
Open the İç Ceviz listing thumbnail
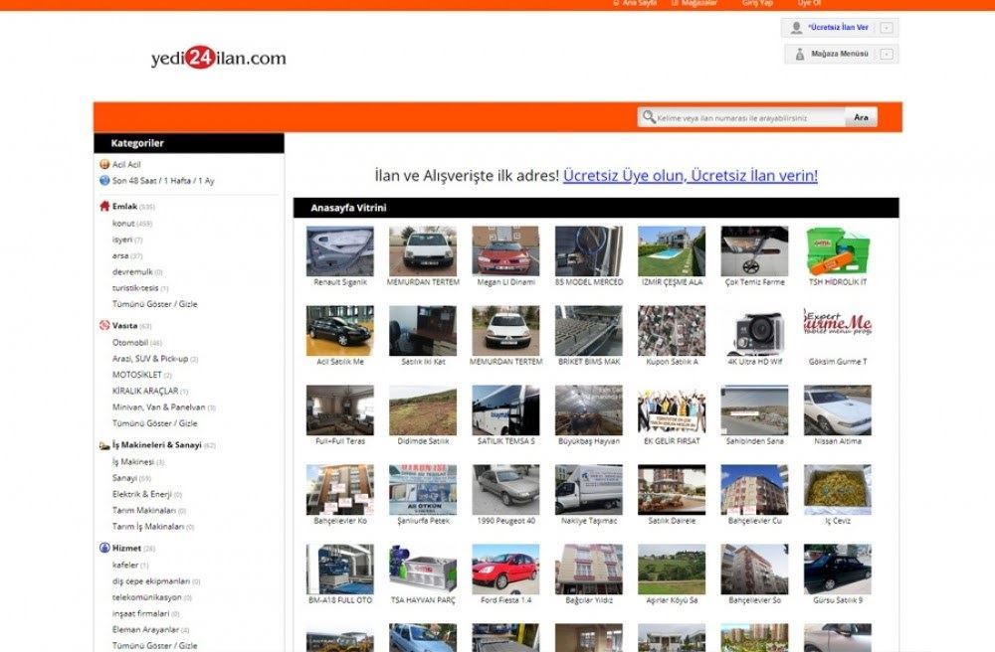click(x=838, y=490)
